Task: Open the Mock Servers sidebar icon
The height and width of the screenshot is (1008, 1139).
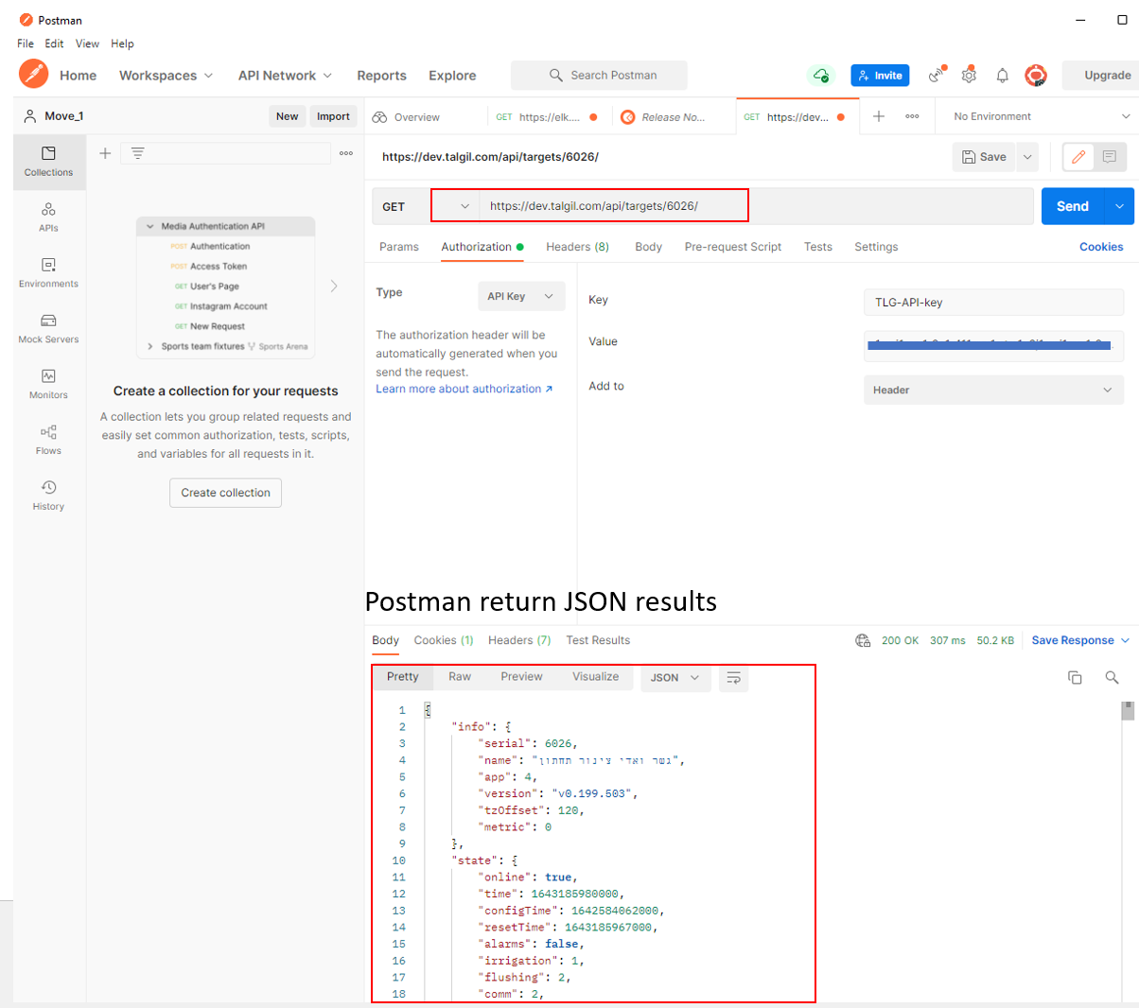Action: point(48,327)
